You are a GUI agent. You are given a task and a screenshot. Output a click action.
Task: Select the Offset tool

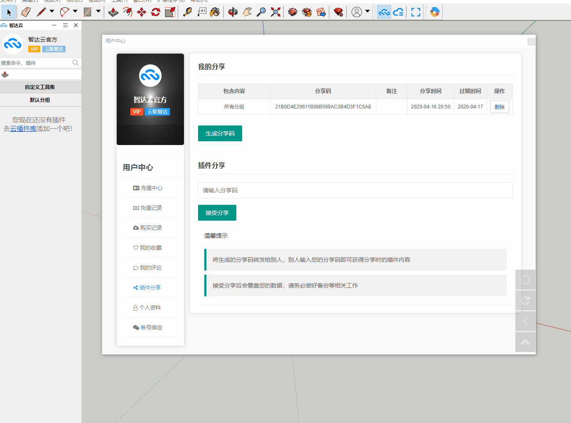click(x=127, y=12)
